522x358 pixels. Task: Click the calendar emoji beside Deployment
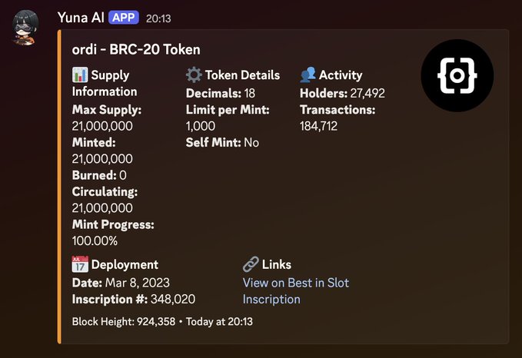point(80,264)
